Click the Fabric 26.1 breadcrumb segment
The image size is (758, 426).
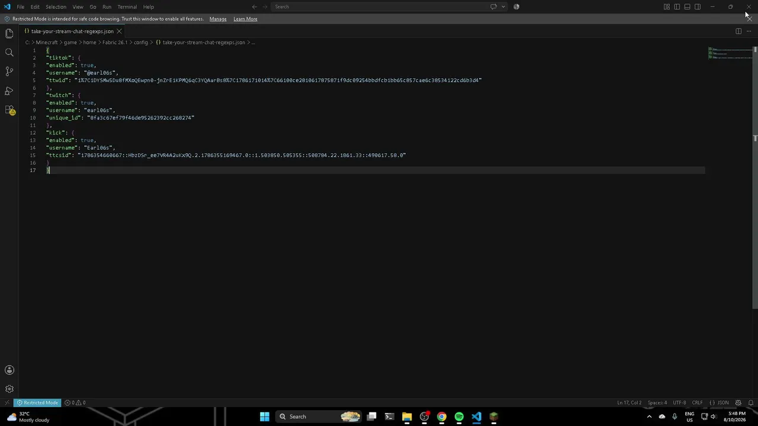[x=115, y=43]
